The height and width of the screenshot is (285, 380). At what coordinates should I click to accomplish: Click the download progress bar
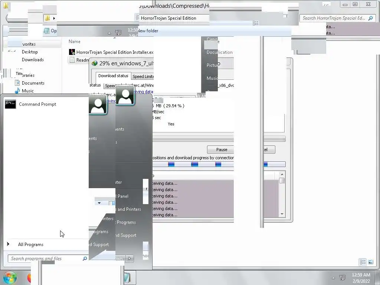(219, 139)
